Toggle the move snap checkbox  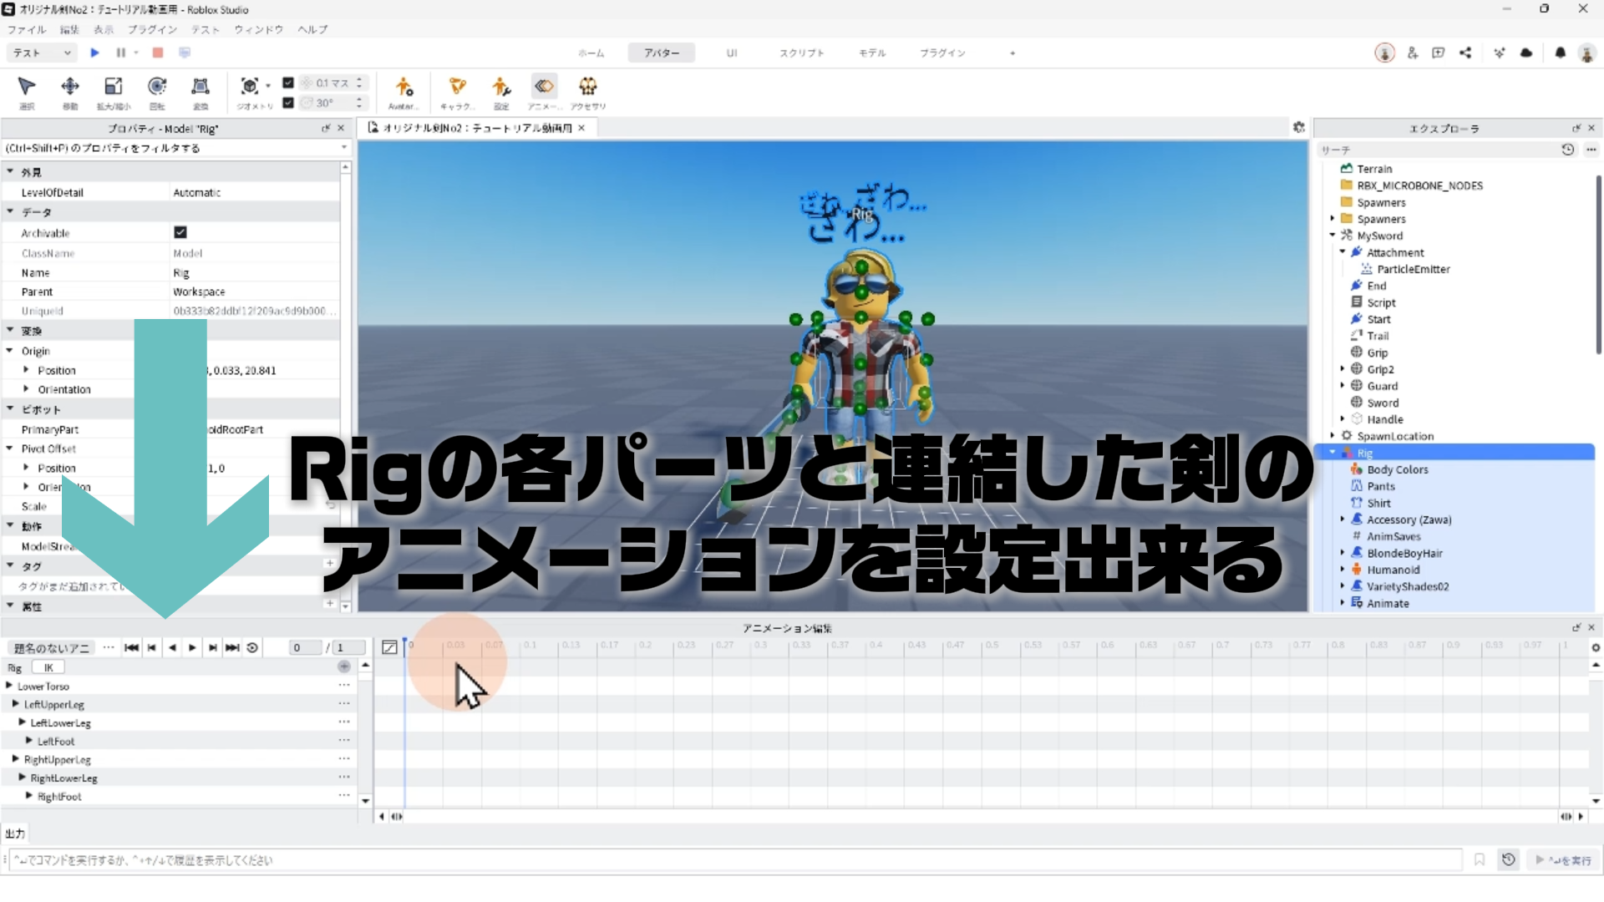coord(288,83)
